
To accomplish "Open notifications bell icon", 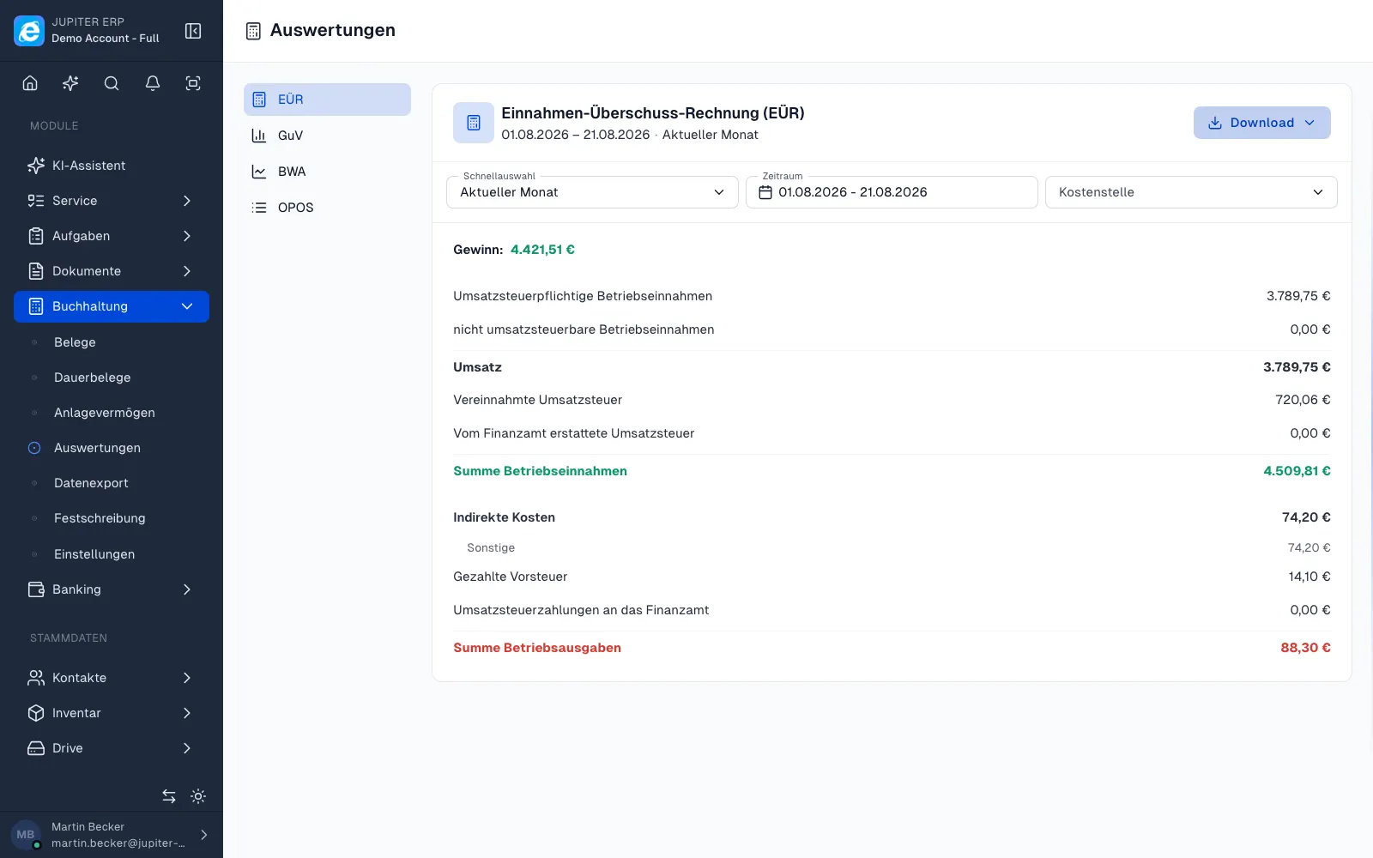I will [153, 83].
